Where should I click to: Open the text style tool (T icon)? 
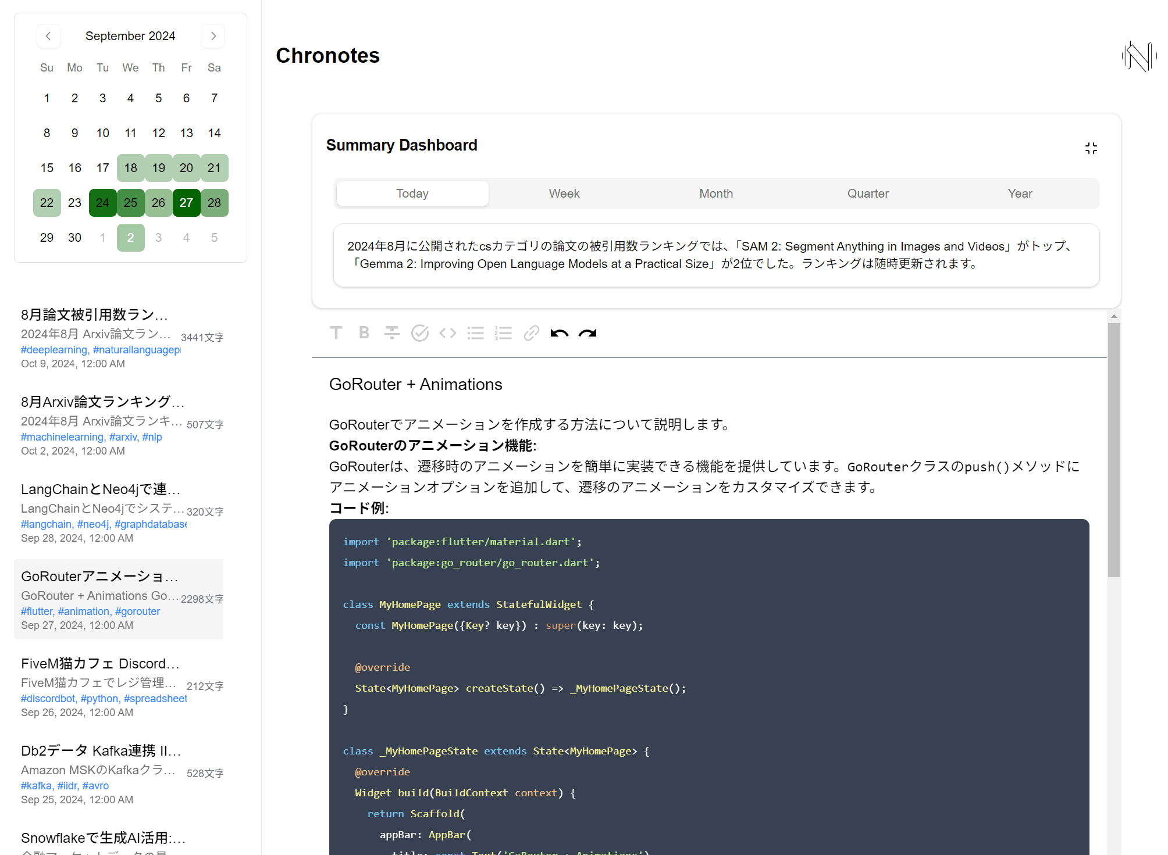[x=336, y=332]
